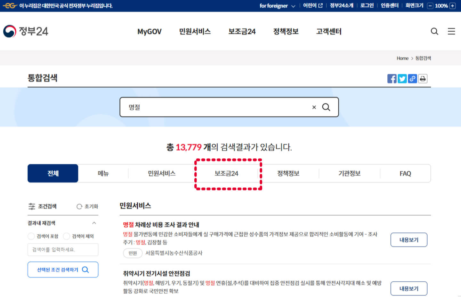Open site search via header magnifier icon
Viewport: 461px width, 306px height.
(434, 31)
